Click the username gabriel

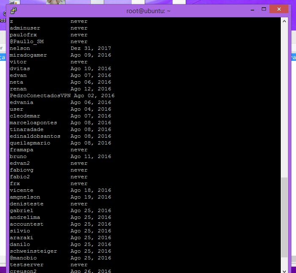pos(22,210)
